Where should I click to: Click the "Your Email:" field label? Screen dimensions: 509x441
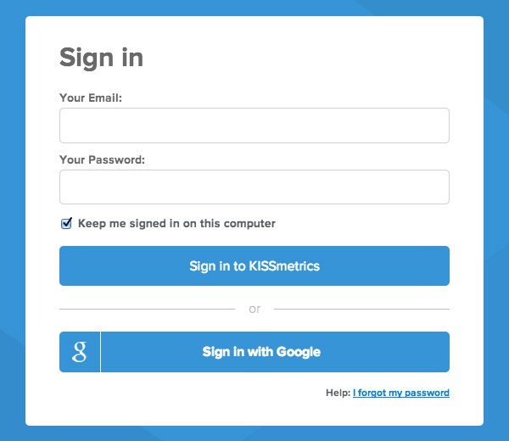point(91,98)
